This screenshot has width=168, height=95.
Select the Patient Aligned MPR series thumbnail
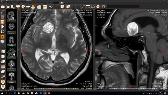click(x=11, y=40)
